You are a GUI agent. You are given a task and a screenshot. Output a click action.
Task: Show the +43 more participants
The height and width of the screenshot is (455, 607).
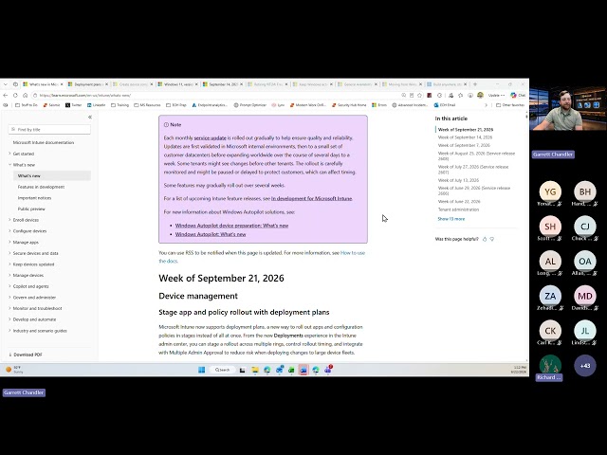585,366
